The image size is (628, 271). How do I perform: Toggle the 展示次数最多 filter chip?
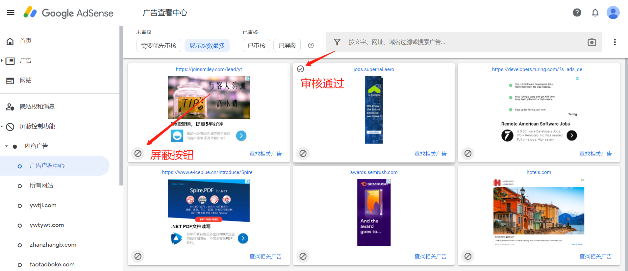click(x=207, y=45)
